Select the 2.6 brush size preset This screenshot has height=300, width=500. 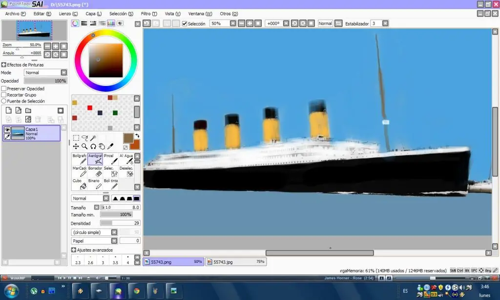coord(90,260)
